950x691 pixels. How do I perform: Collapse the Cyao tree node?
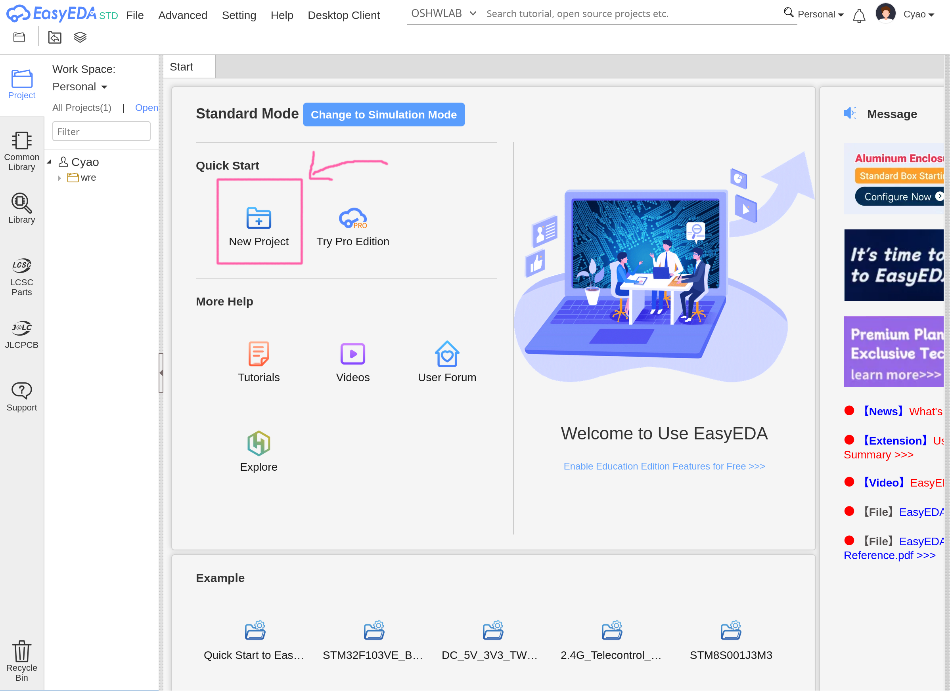50,162
